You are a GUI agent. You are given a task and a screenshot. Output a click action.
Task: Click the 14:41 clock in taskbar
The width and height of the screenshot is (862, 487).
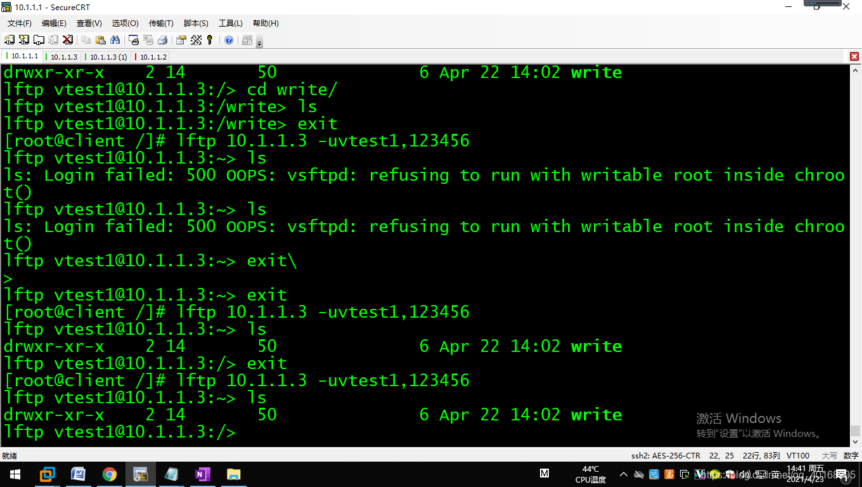pyautogui.click(x=805, y=474)
